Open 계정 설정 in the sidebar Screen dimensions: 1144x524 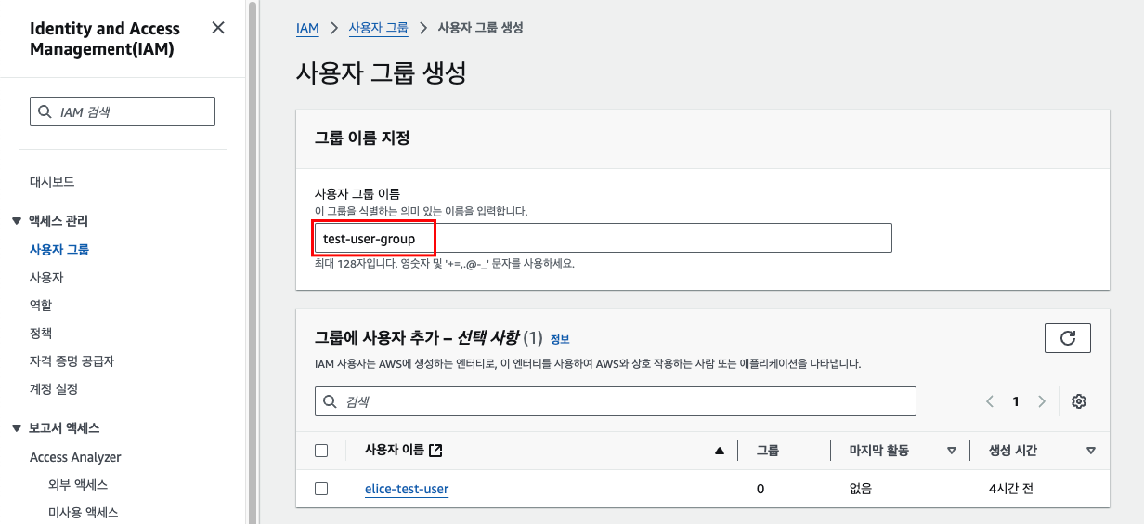point(54,388)
